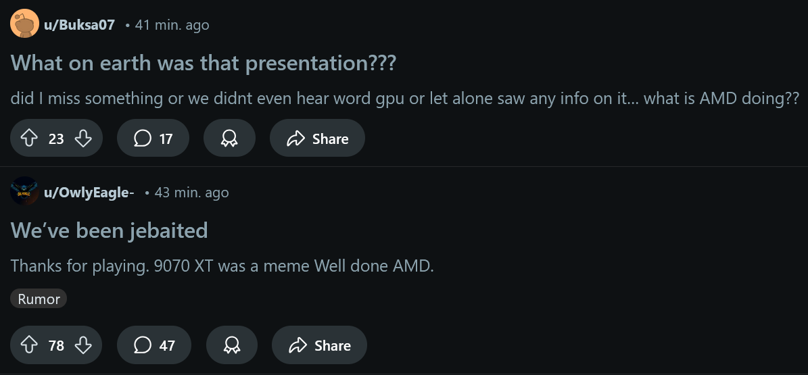The height and width of the screenshot is (375, 808).
Task: Open post body text about 9070 XT meme
Action: pyautogui.click(x=222, y=266)
